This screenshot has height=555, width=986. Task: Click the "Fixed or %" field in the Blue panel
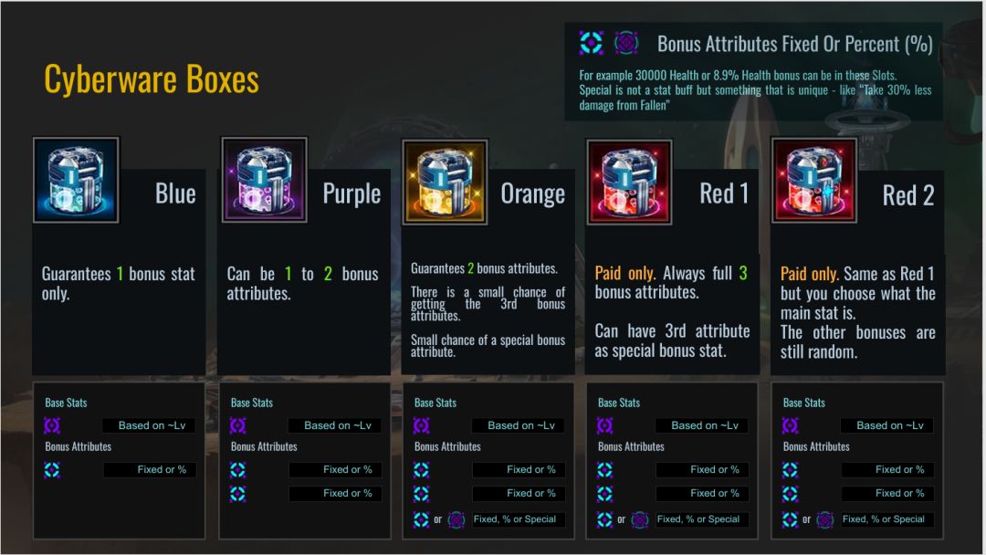coord(149,470)
